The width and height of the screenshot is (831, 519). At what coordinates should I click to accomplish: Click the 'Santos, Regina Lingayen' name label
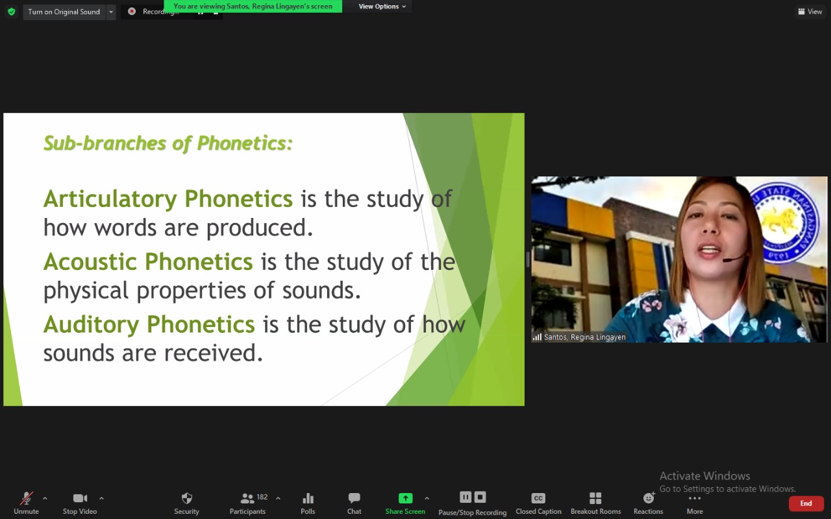pos(584,337)
